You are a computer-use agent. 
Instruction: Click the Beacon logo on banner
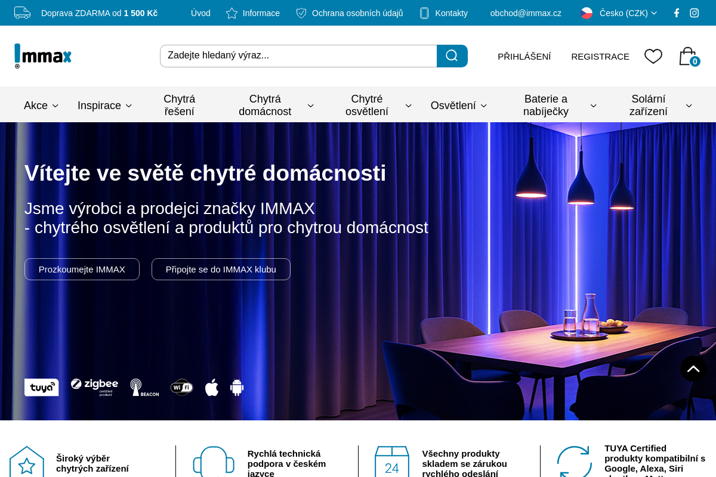144,388
